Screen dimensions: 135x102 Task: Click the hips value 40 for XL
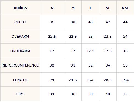tap(108, 94)
